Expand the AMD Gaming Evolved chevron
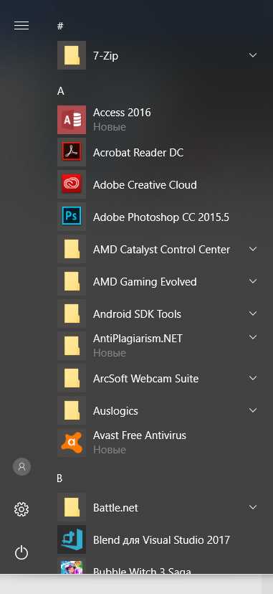 253,281
